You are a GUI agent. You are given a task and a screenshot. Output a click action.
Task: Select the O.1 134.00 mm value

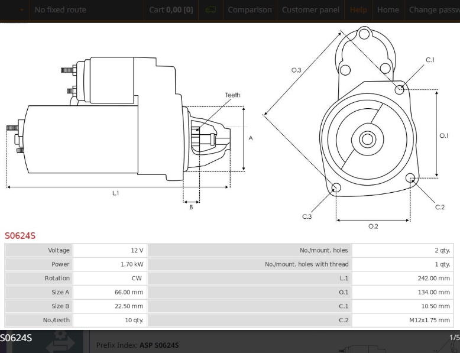(x=403, y=292)
